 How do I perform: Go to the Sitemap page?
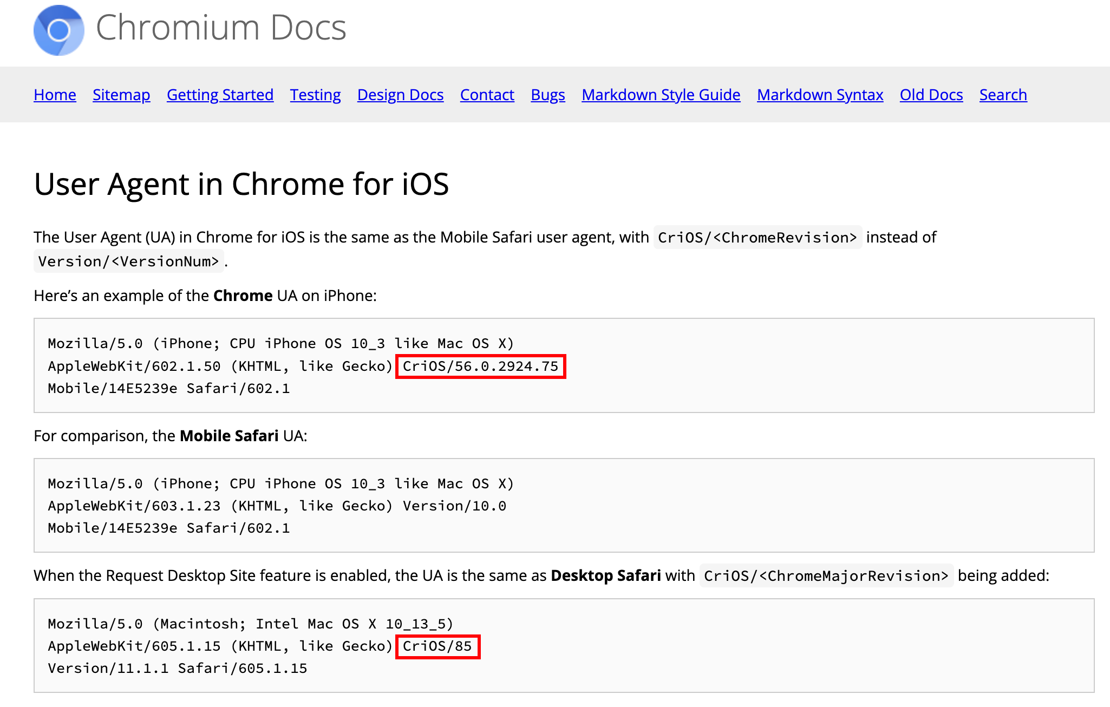[121, 95]
